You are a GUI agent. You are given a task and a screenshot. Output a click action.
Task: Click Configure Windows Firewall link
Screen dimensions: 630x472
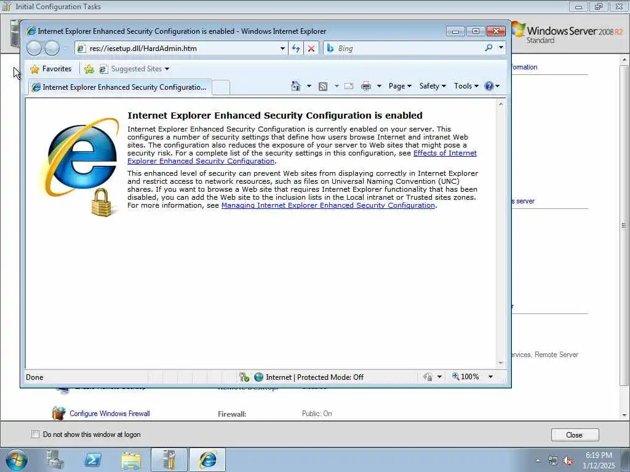point(110,414)
